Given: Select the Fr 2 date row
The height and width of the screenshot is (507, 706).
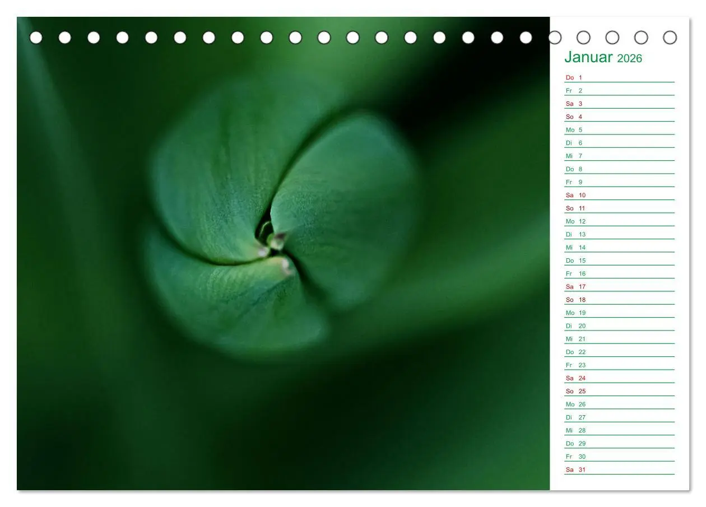Looking at the screenshot, I should pos(619,90).
